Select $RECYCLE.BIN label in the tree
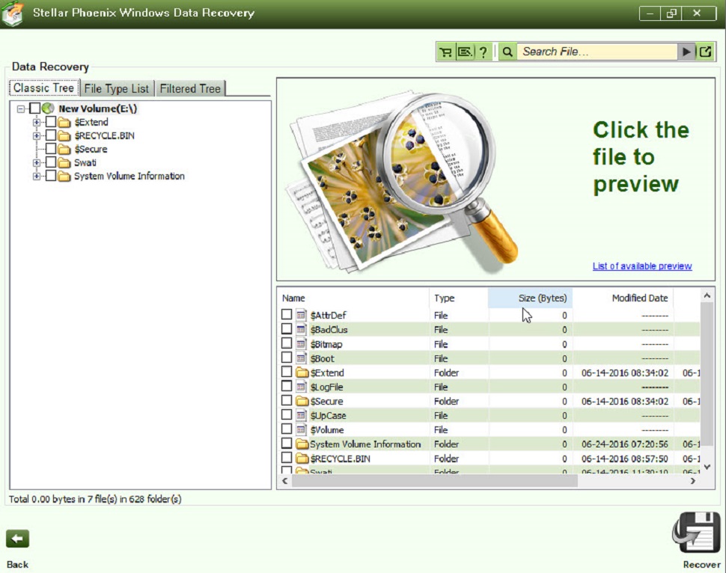This screenshot has height=573, width=726. [104, 135]
